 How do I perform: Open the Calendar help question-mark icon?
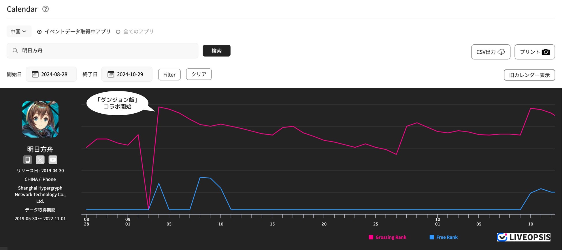(45, 9)
